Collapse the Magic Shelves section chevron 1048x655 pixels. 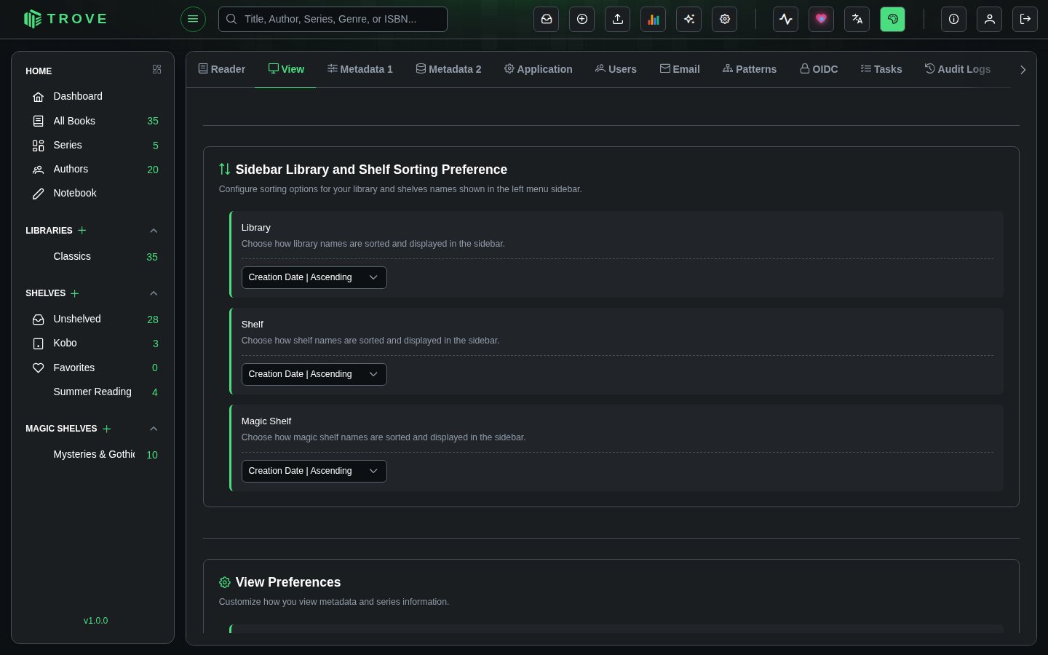coord(154,429)
